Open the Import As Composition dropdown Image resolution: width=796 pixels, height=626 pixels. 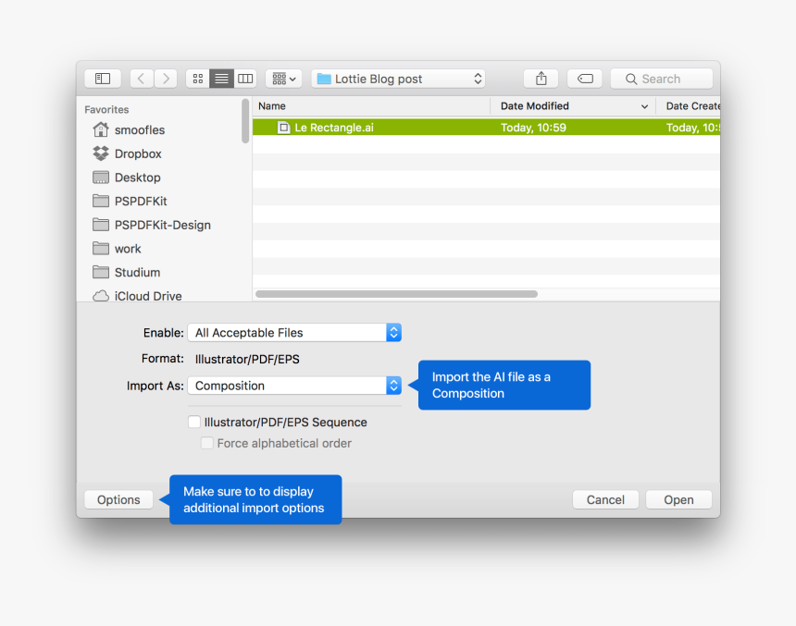pyautogui.click(x=294, y=386)
